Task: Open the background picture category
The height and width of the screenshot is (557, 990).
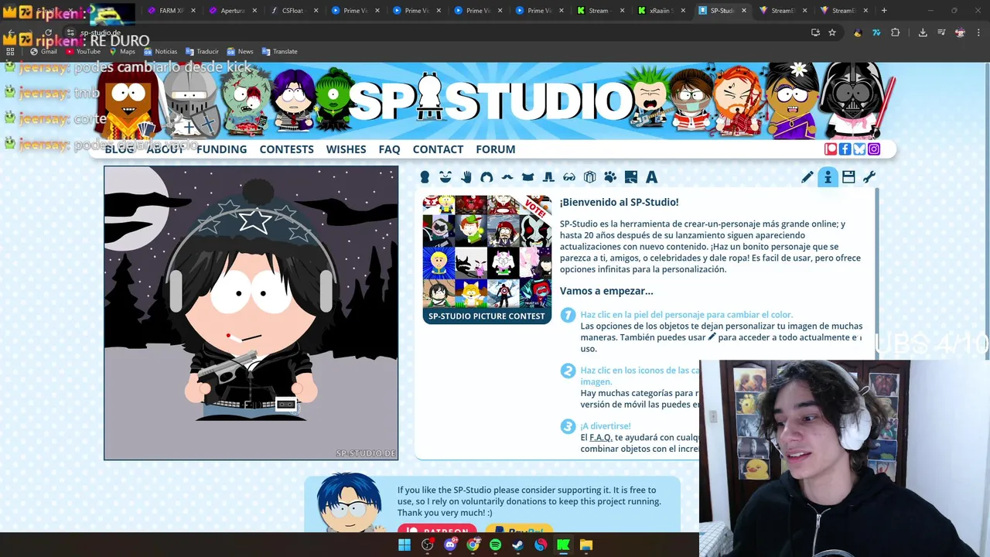Action: [x=631, y=177]
